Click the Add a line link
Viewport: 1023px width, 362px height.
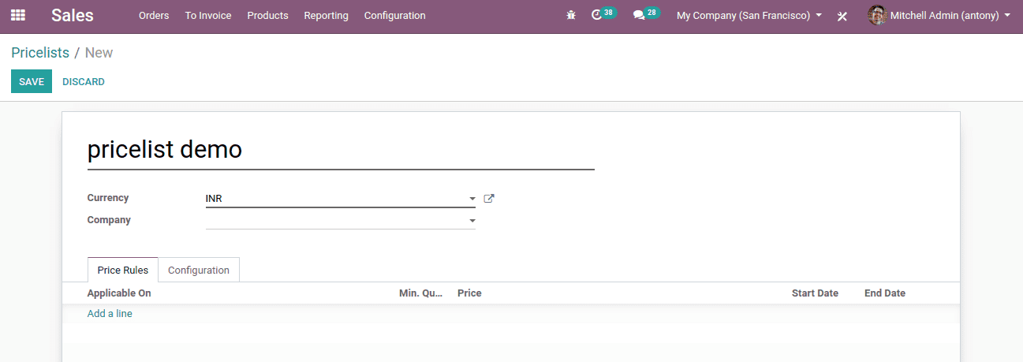(110, 313)
